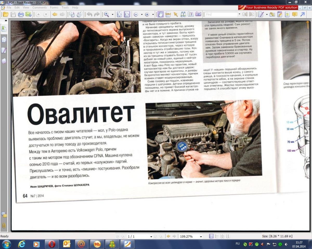Click the Zoom Out minus button

click(136, 14)
